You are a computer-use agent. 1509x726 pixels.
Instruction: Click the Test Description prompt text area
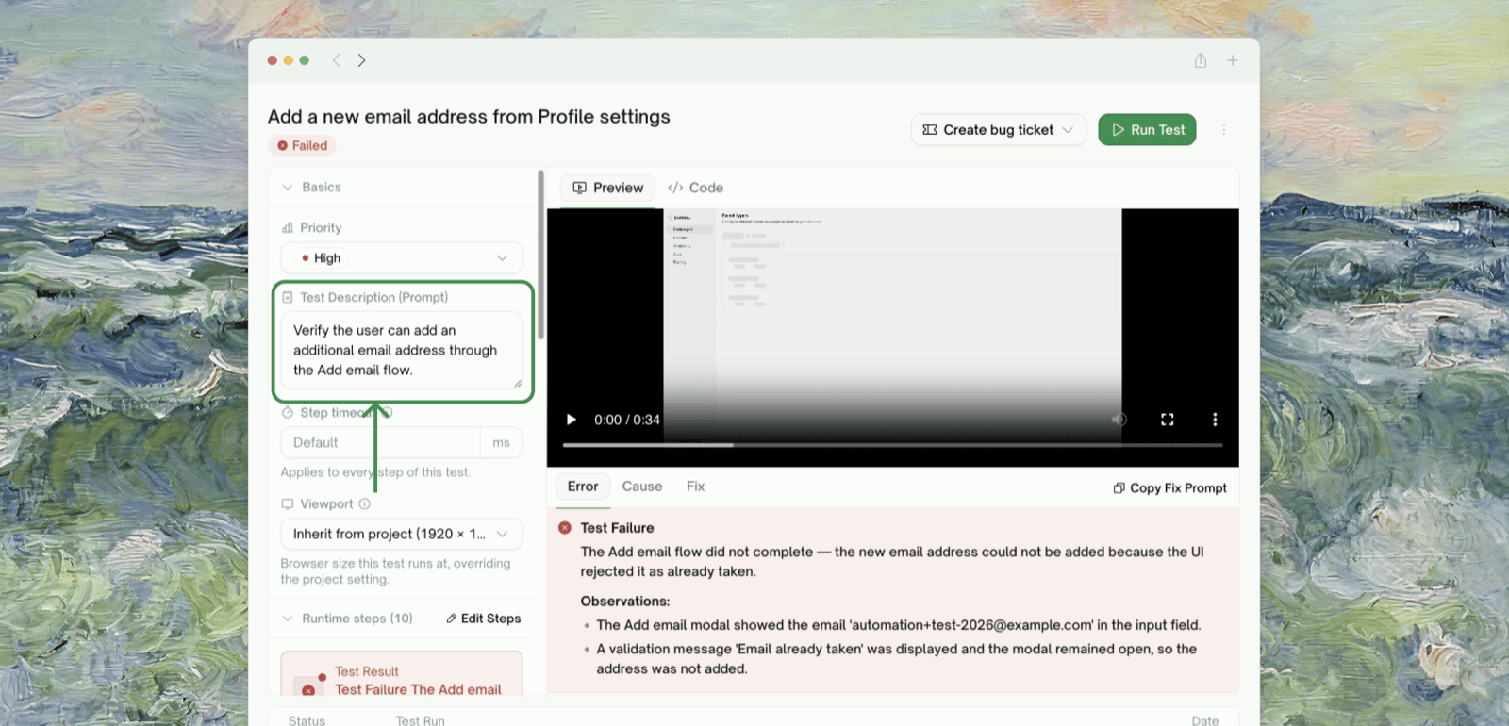tap(402, 350)
